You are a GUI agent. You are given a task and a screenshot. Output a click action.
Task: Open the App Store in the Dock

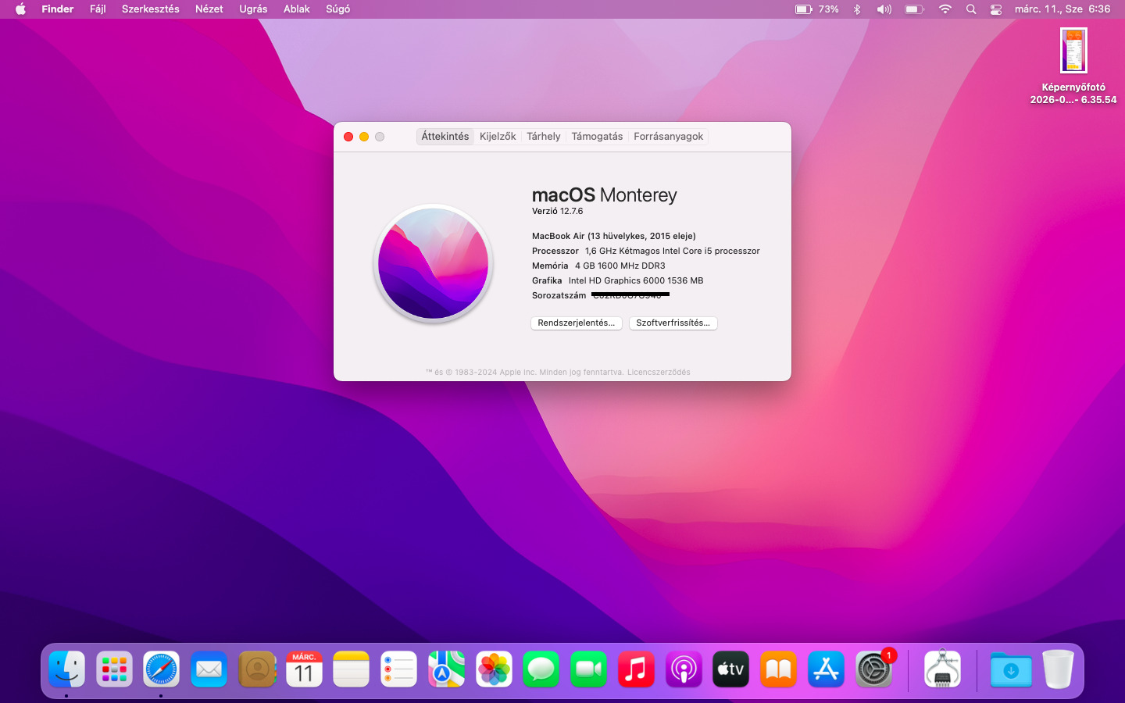826,669
